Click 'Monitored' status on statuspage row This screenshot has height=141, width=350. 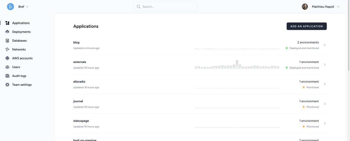[x=313, y=126]
